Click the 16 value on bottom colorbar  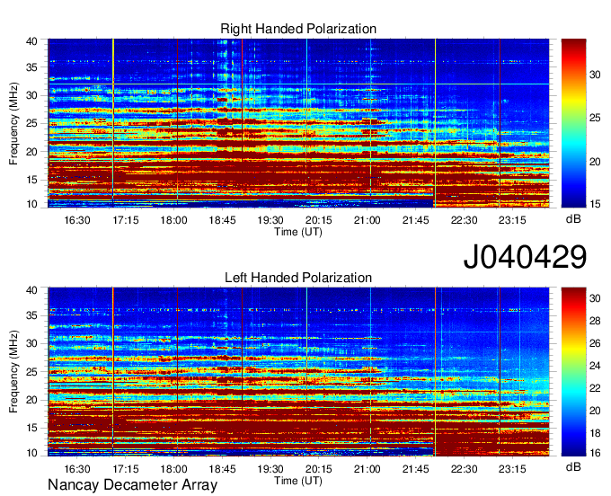coord(595,452)
